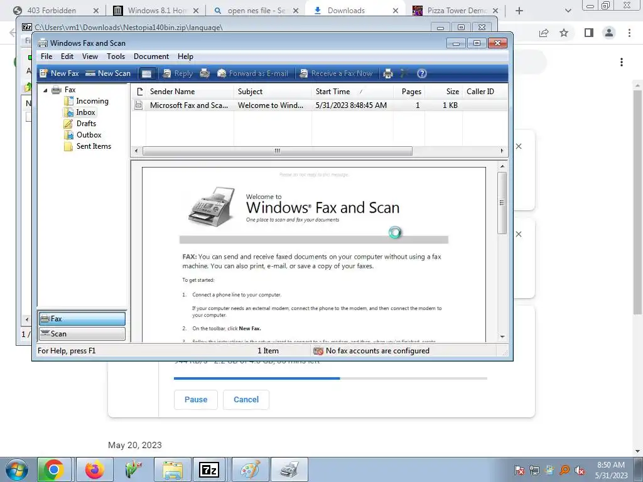The image size is (643, 482).
Task: Click the preview pane scroll-up arrow
Action: [x=502, y=166]
